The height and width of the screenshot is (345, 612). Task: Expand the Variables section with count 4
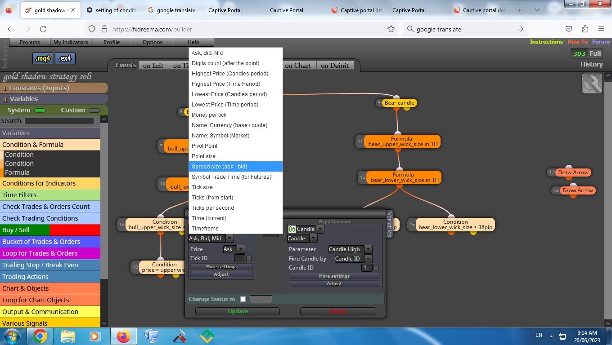point(54,99)
